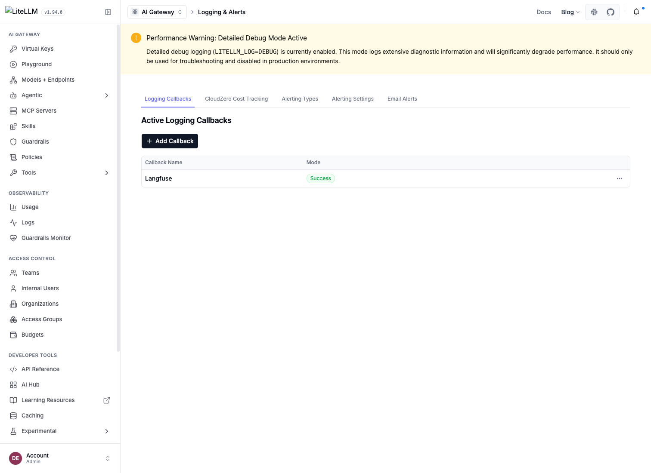Click the Internal Users person icon
The width and height of the screenshot is (651, 473).
(13, 289)
